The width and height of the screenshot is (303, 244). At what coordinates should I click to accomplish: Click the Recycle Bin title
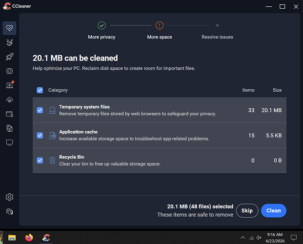pyautogui.click(x=72, y=157)
